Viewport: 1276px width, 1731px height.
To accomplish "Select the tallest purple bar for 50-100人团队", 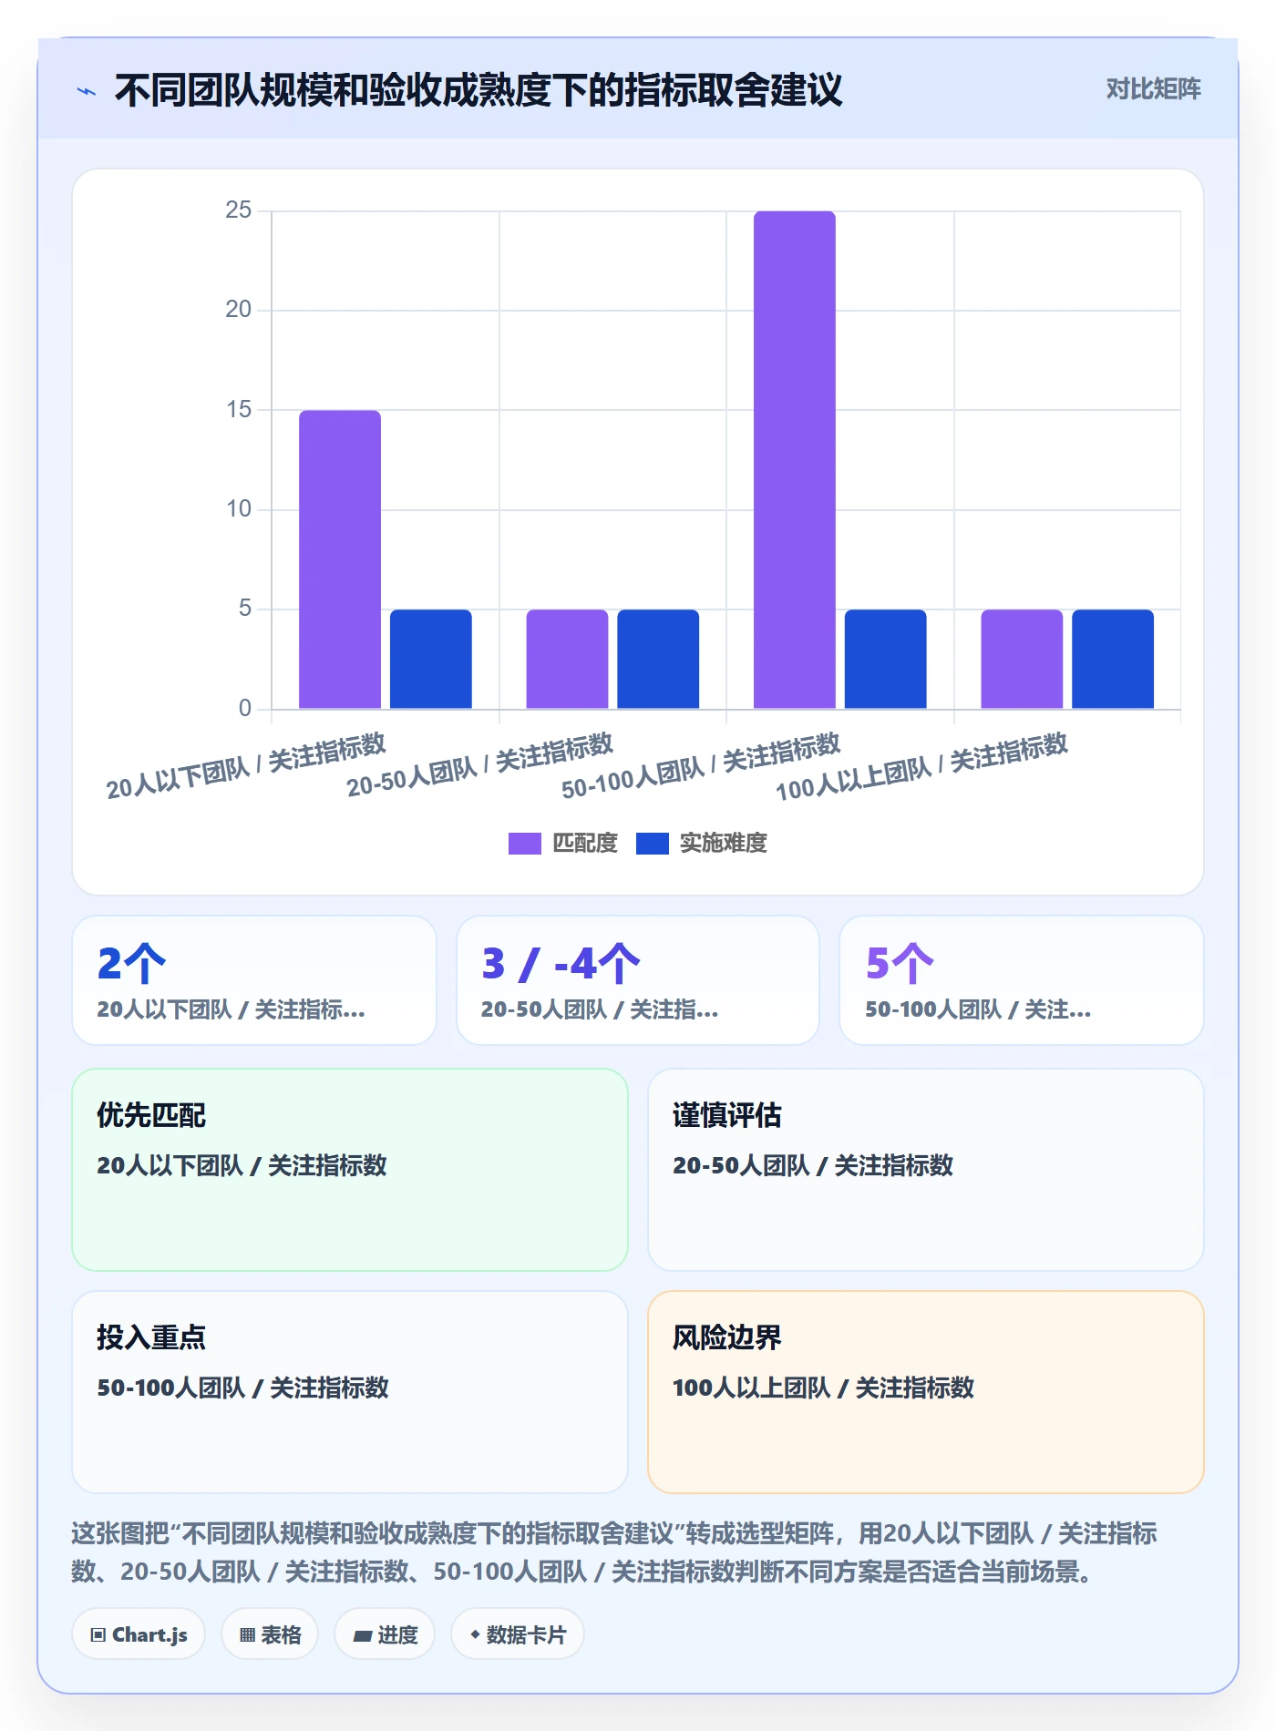I will point(795,460).
